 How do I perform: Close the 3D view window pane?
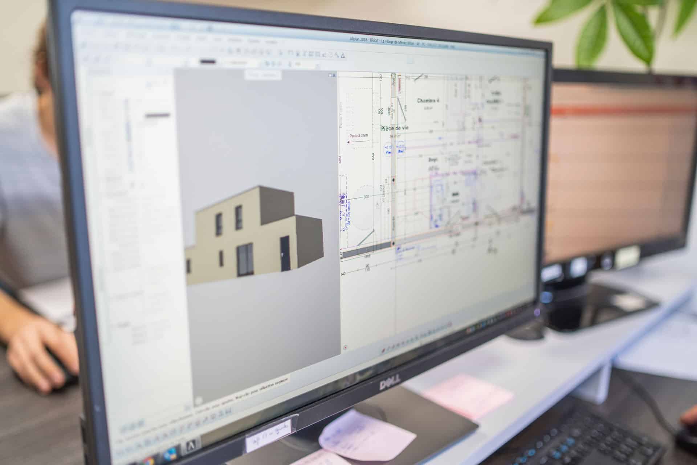[334, 75]
